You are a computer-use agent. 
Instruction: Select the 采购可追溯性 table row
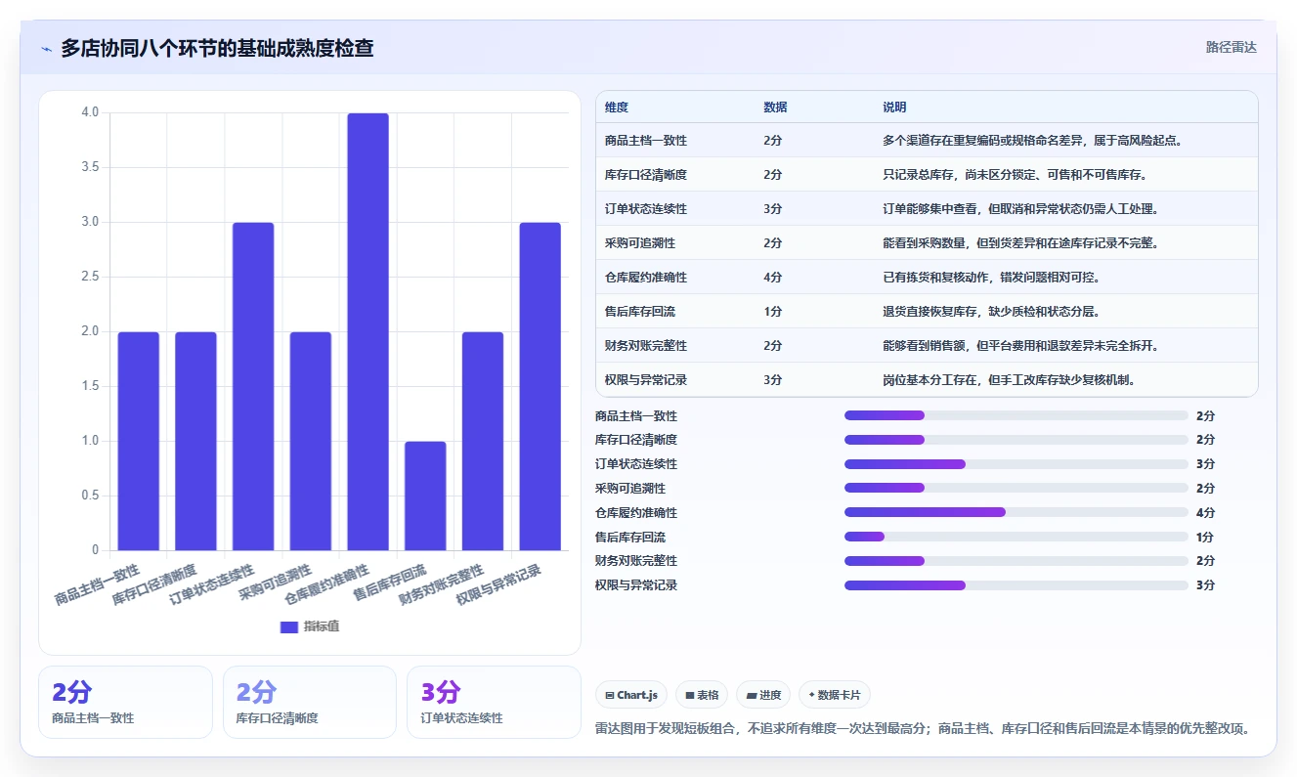point(927,242)
